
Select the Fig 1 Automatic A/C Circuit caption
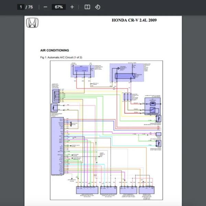pyautogui.click(x=61, y=57)
